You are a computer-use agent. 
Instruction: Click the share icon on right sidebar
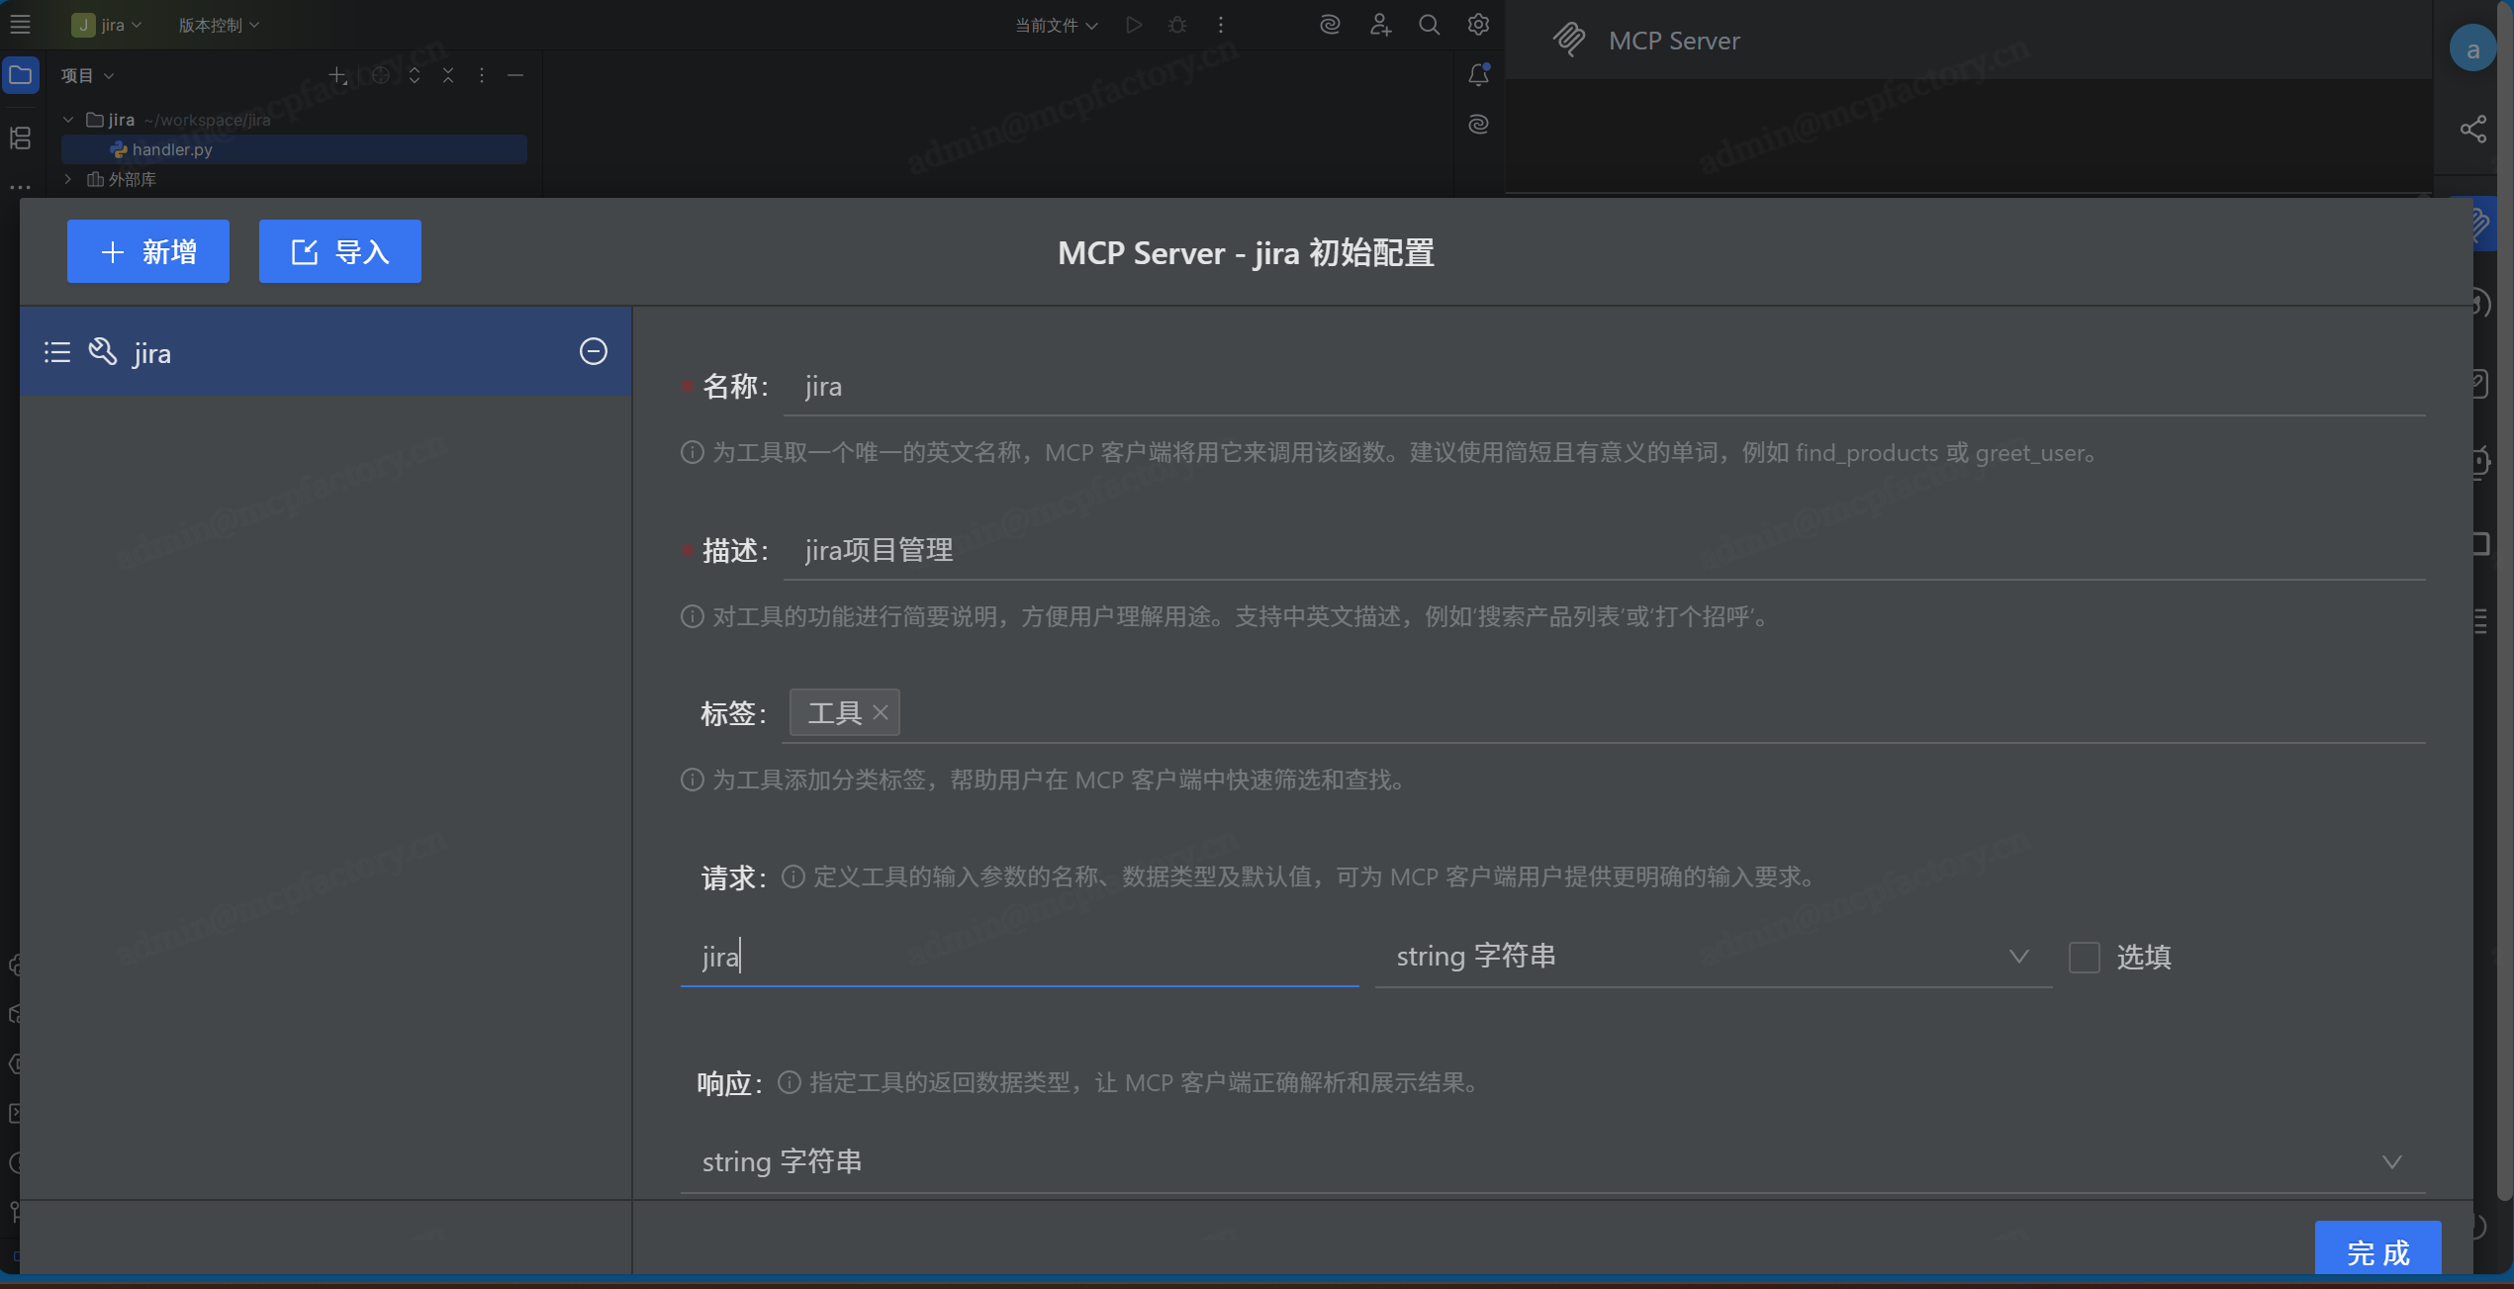point(2472,130)
